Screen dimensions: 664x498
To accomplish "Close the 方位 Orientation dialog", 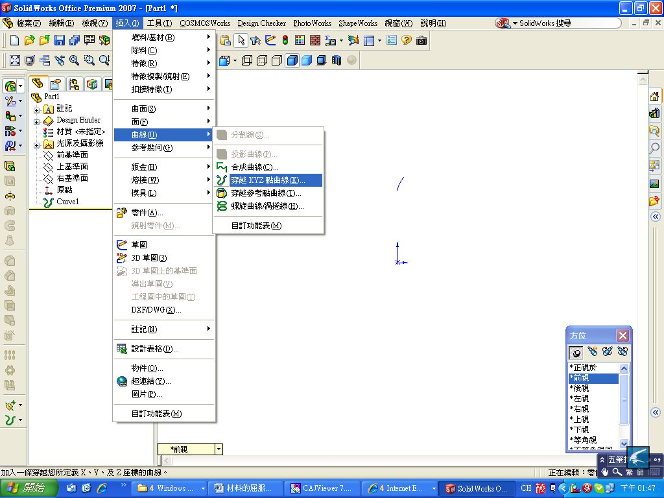I will (622, 335).
